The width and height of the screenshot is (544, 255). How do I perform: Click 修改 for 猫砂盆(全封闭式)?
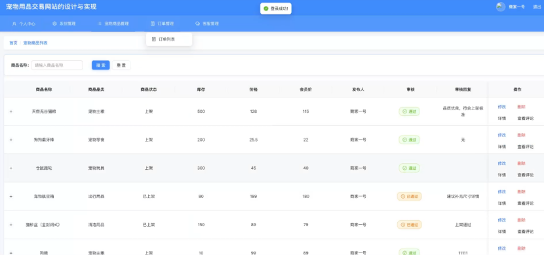click(x=501, y=220)
